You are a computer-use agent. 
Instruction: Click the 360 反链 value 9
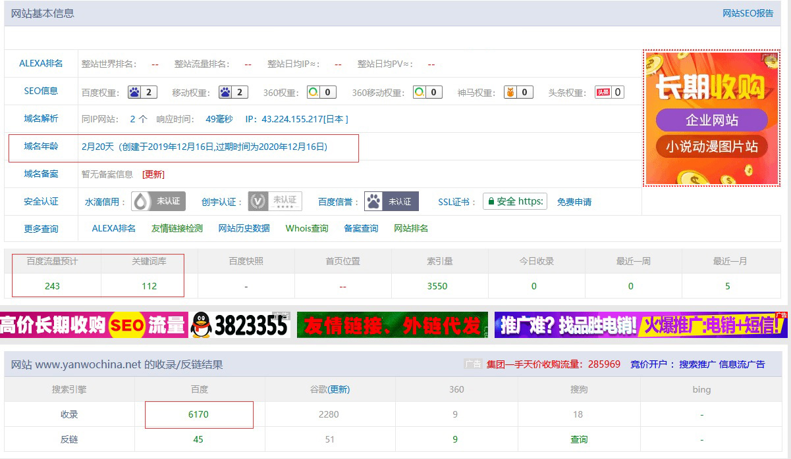tap(455, 439)
